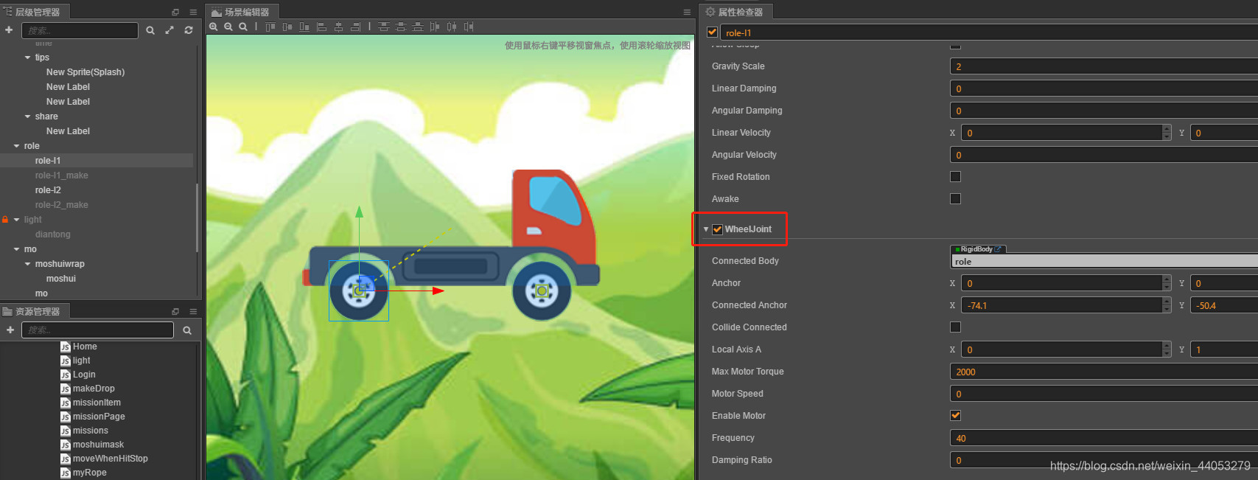
Task: Click the Connected Body role field
Action: tap(1104, 262)
